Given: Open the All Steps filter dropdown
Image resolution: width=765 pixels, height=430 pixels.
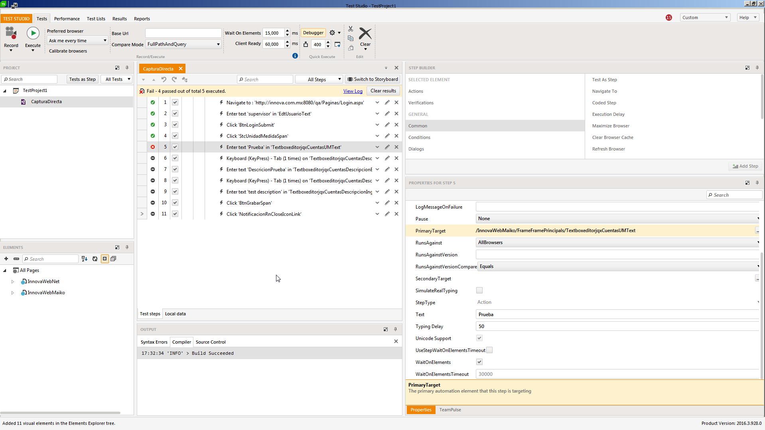Looking at the screenshot, I should pos(319,80).
